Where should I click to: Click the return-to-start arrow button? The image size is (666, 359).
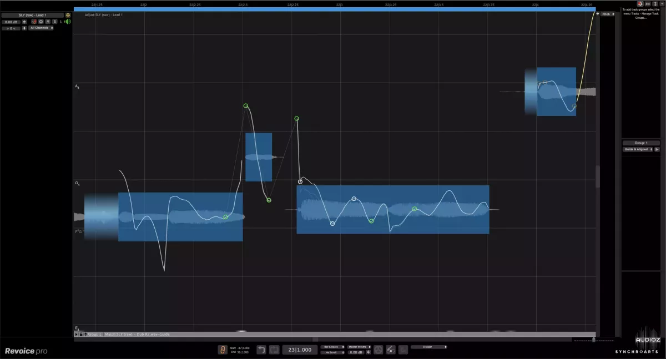point(262,350)
